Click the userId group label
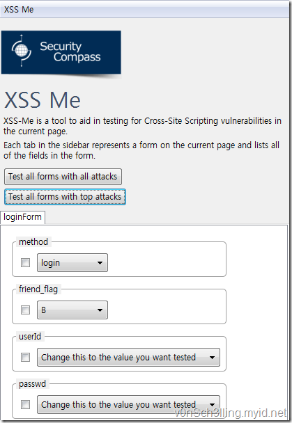 30,337
